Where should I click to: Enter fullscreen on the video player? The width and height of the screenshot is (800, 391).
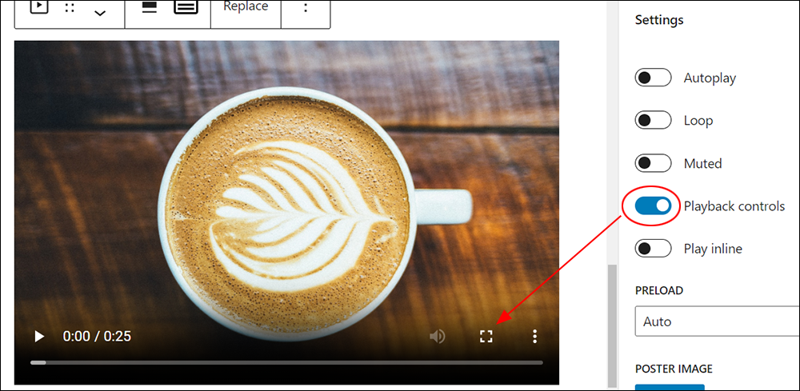(486, 336)
